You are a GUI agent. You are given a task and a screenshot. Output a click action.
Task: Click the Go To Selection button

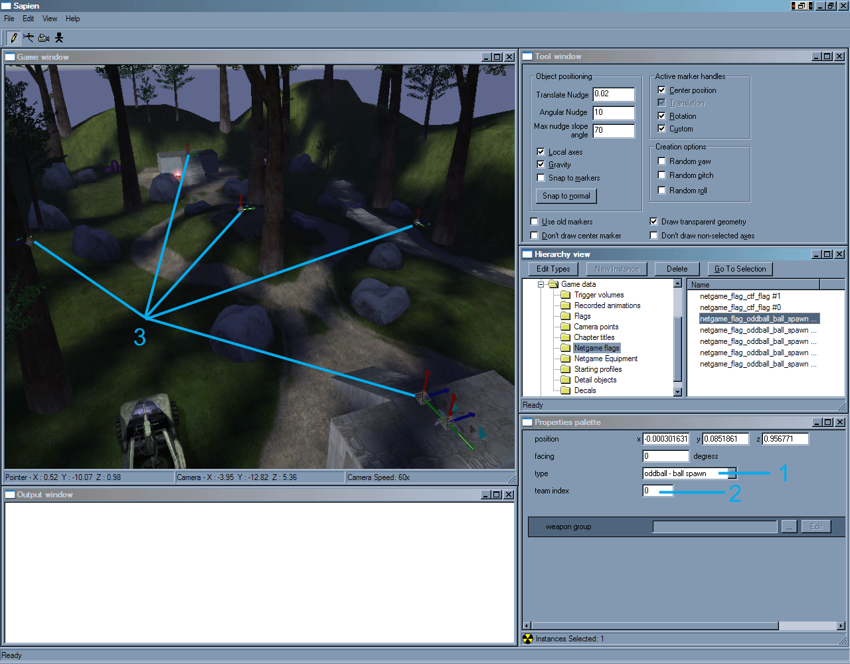740,269
